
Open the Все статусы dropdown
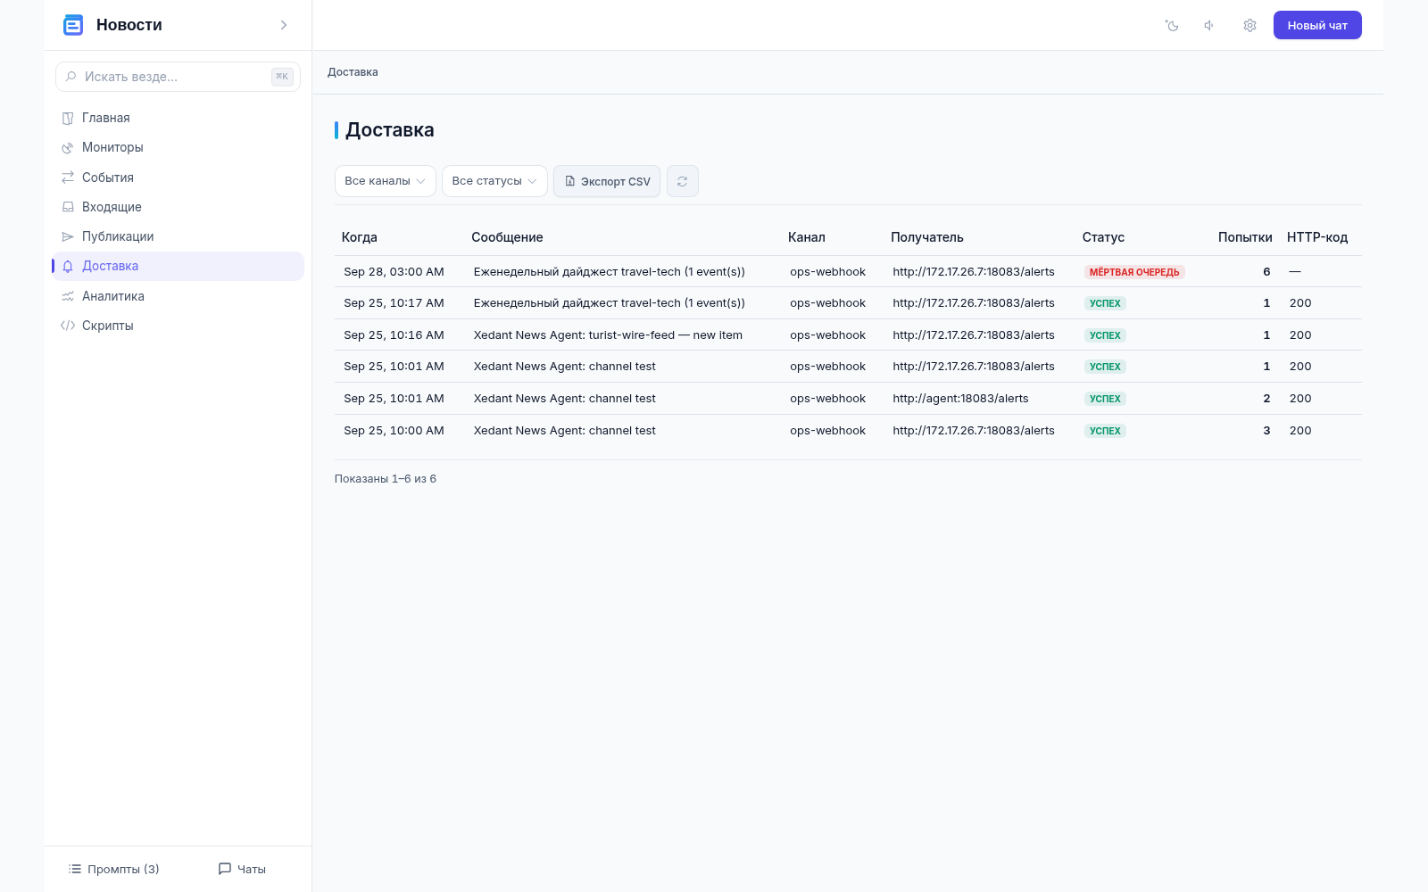[494, 181]
